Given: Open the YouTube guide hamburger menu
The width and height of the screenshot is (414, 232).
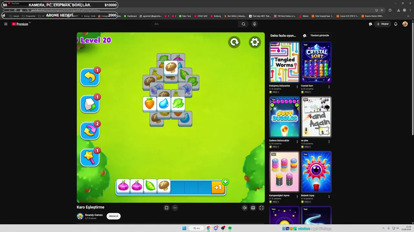Looking at the screenshot, I should tap(6, 24).
